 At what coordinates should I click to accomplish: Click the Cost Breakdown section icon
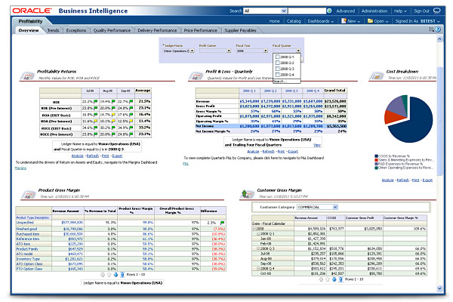click(x=376, y=76)
